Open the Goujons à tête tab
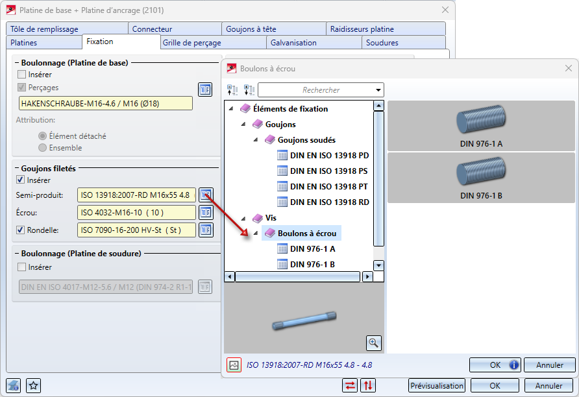579x397 pixels. [274, 29]
